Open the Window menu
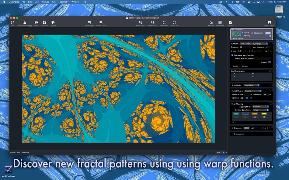Screen dimensions: 289x180 click(75, 2)
